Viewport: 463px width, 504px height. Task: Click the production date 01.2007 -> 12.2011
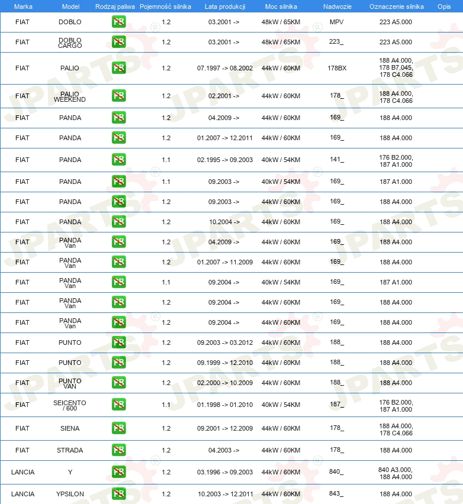pos(225,138)
